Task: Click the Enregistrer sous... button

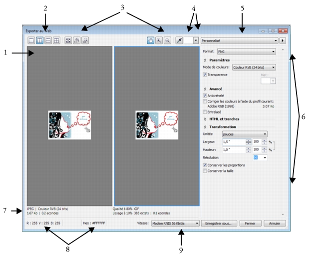Action: [x=219, y=223]
